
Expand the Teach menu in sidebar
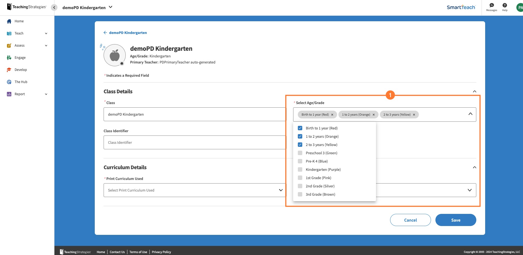(46, 33)
